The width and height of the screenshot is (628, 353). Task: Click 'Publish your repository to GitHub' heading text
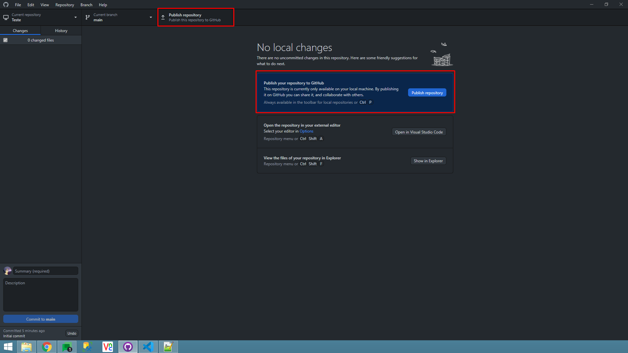[294, 83]
